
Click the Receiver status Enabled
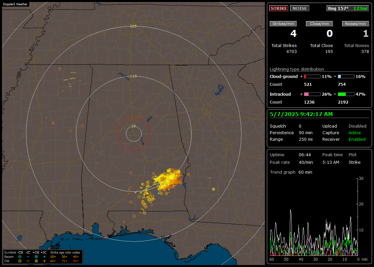357,139
